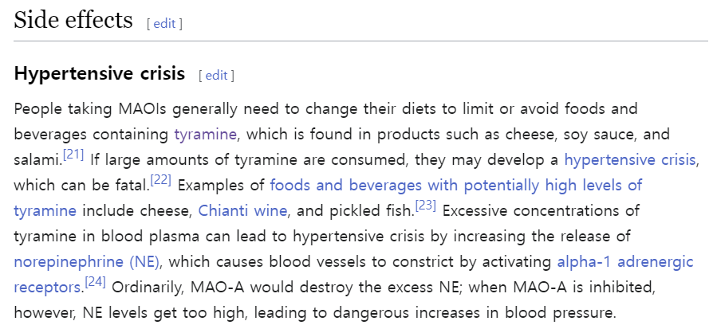Jump to reference 22
The height and width of the screenshot is (325, 709).
click(x=160, y=179)
